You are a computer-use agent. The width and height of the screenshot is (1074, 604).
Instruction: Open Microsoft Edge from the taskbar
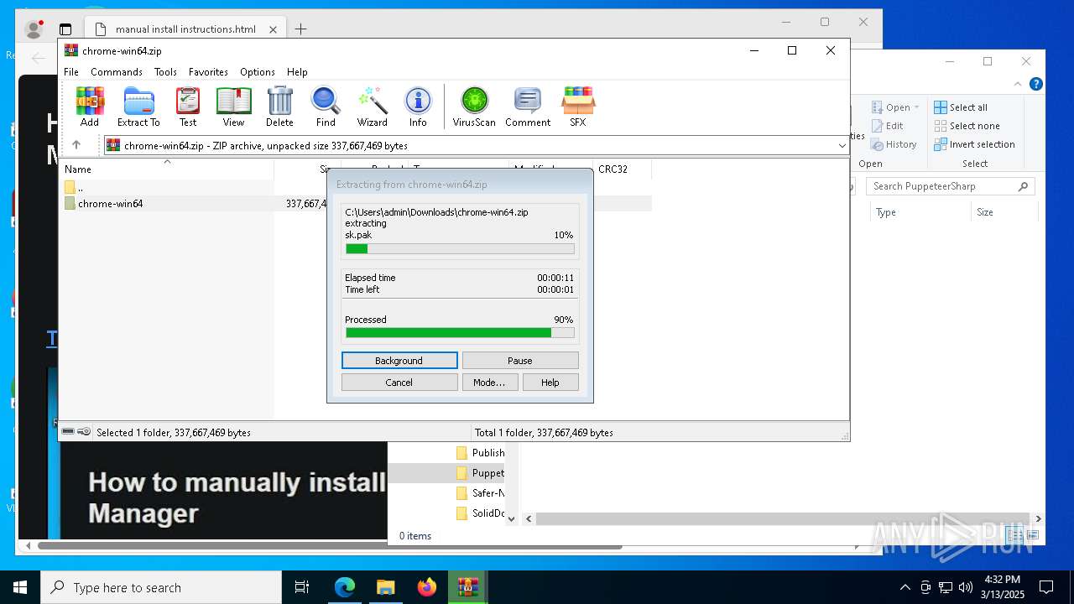(345, 587)
